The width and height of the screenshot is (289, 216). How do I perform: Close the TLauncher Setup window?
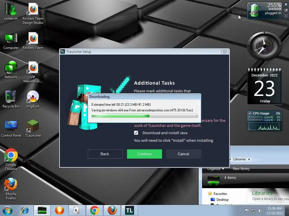(225, 52)
